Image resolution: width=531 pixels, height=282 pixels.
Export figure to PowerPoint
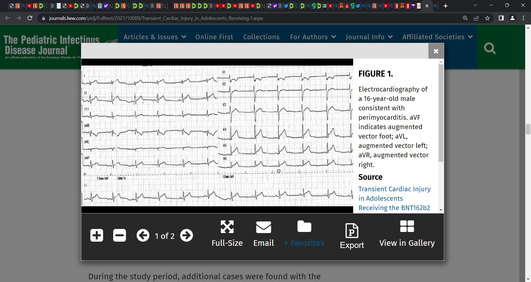[352, 236]
